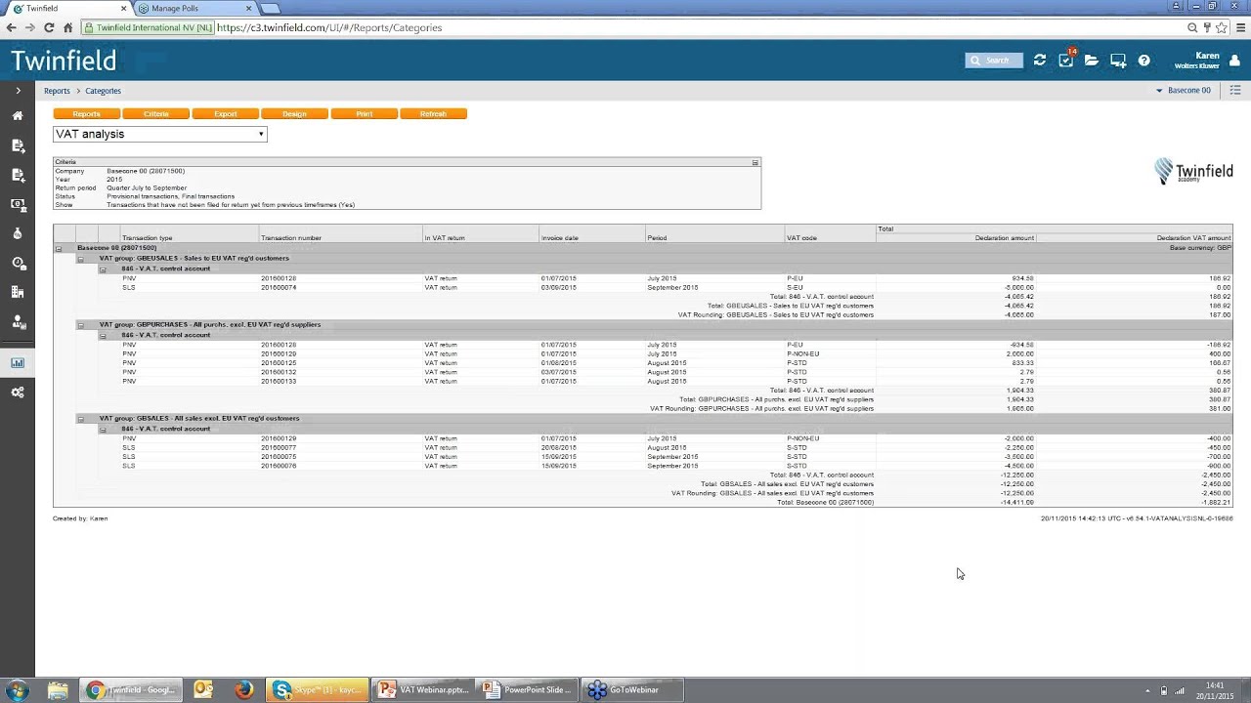Image resolution: width=1251 pixels, height=703 pixels.
Task: Go to the Reports breadcrumb link
Action: (57, 91)
